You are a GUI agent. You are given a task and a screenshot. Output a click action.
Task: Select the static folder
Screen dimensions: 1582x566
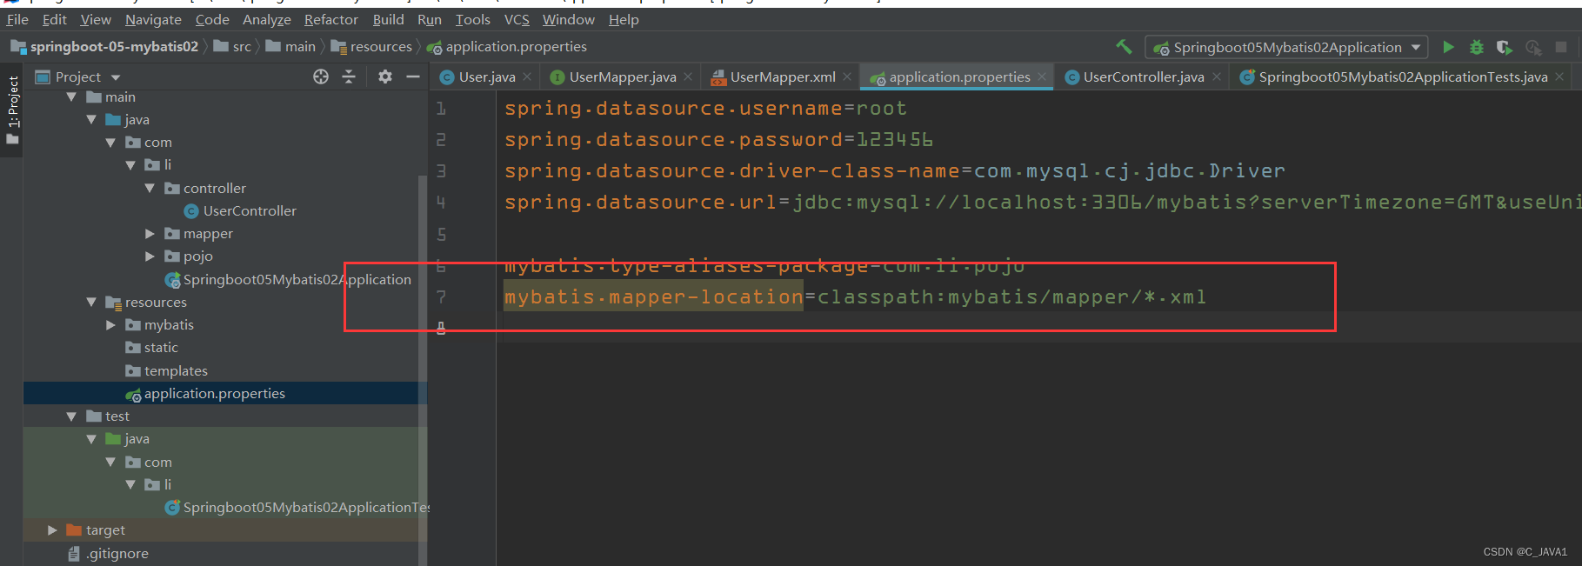pos(151,348)
